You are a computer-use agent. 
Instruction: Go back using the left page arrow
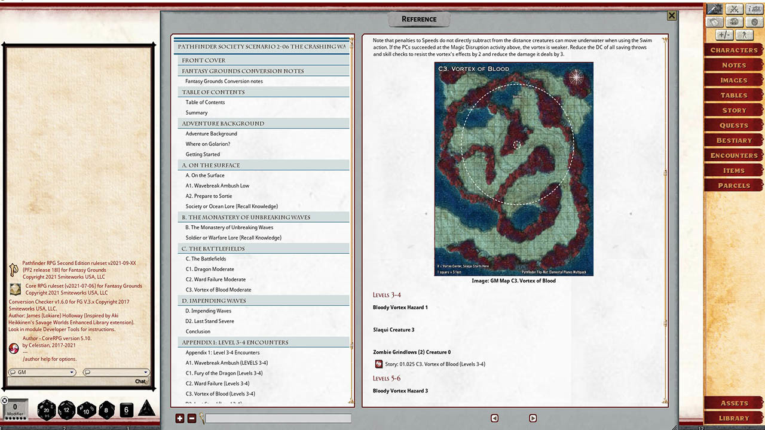(494, 418)
